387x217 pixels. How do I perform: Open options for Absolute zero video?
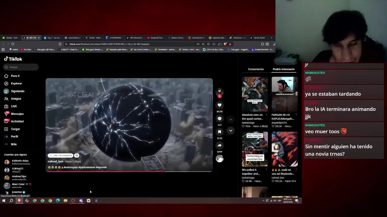click(x=266, y=115)
